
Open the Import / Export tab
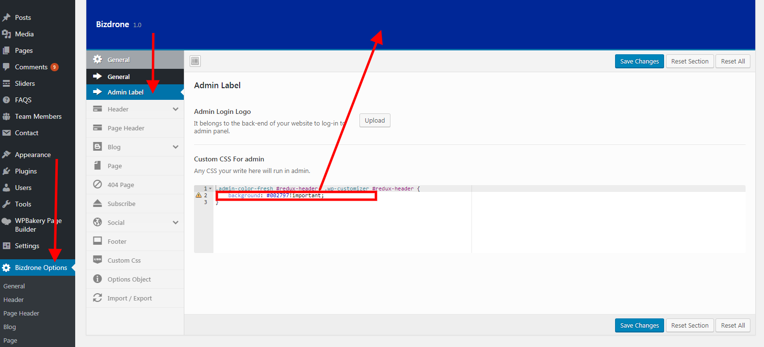pos(135,298)
